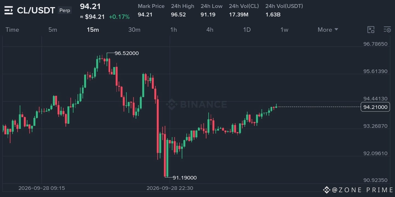Choose the 4h timeframe
Image resolution: width=395 pixels, height=197 pixels.
[210, 30]
